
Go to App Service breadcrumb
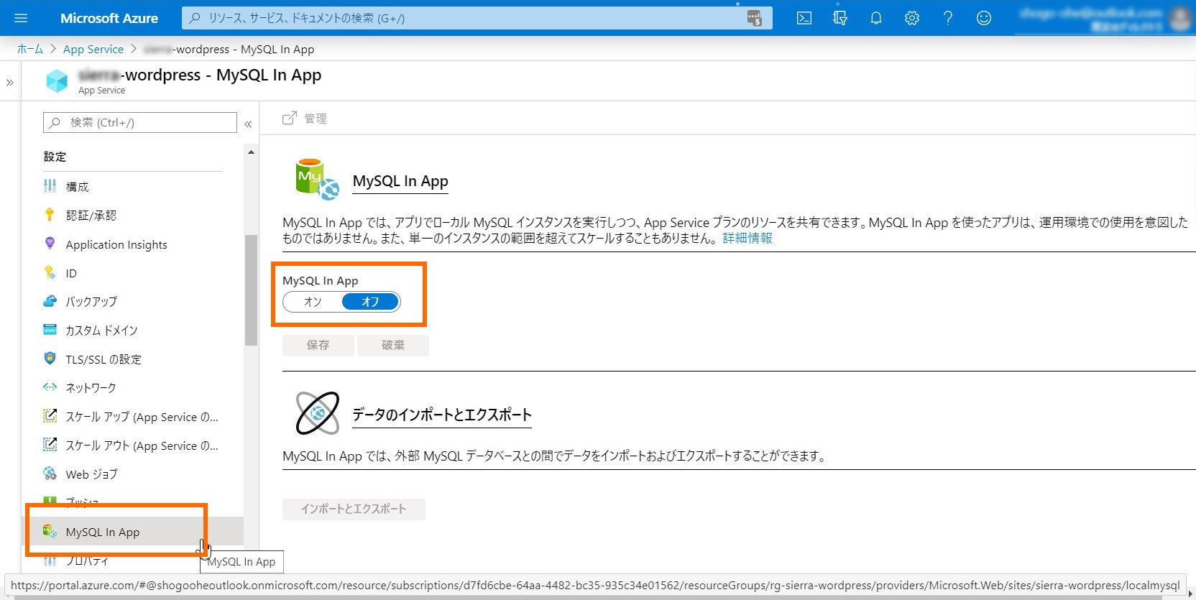point(93,49)
